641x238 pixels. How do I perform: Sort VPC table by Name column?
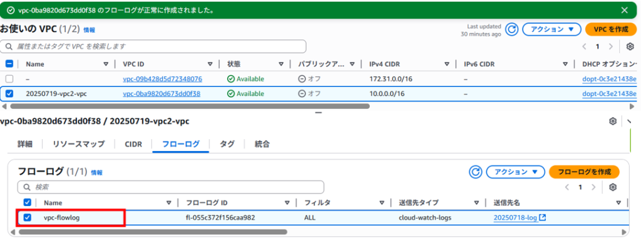(x=106, y=65)
